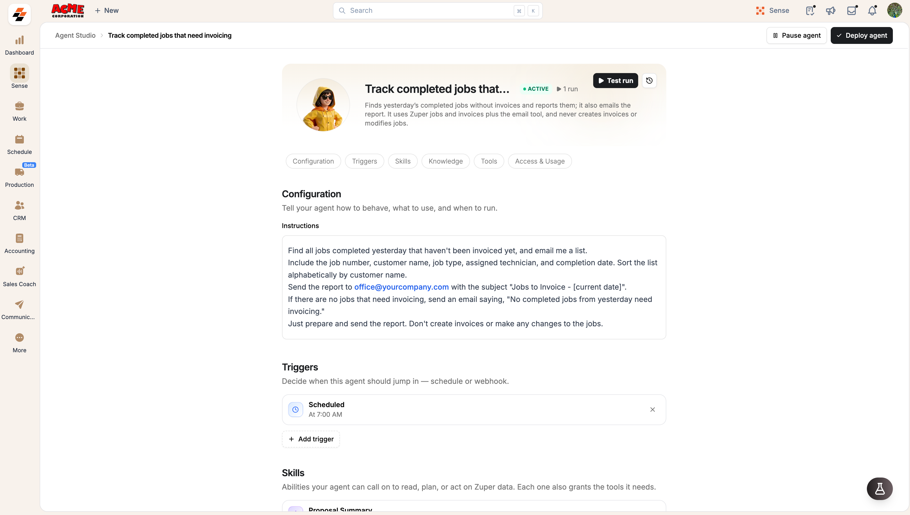This screenshot has height=515, width=910.
Task: Open the Schedule calendar icon
Action: click(x=20, y=139)
